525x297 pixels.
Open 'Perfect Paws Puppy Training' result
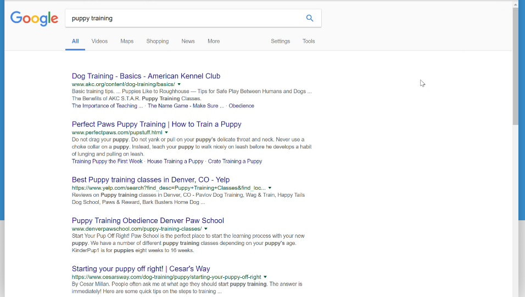(x=157, y=124)
